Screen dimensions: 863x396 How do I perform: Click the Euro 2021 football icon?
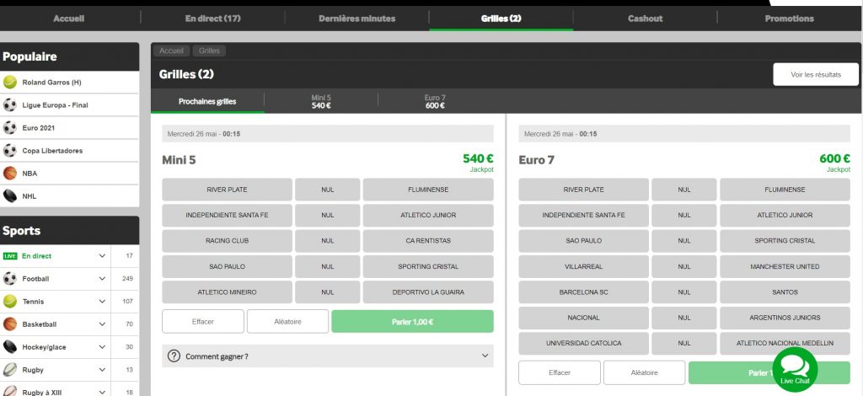click(10, 127)
